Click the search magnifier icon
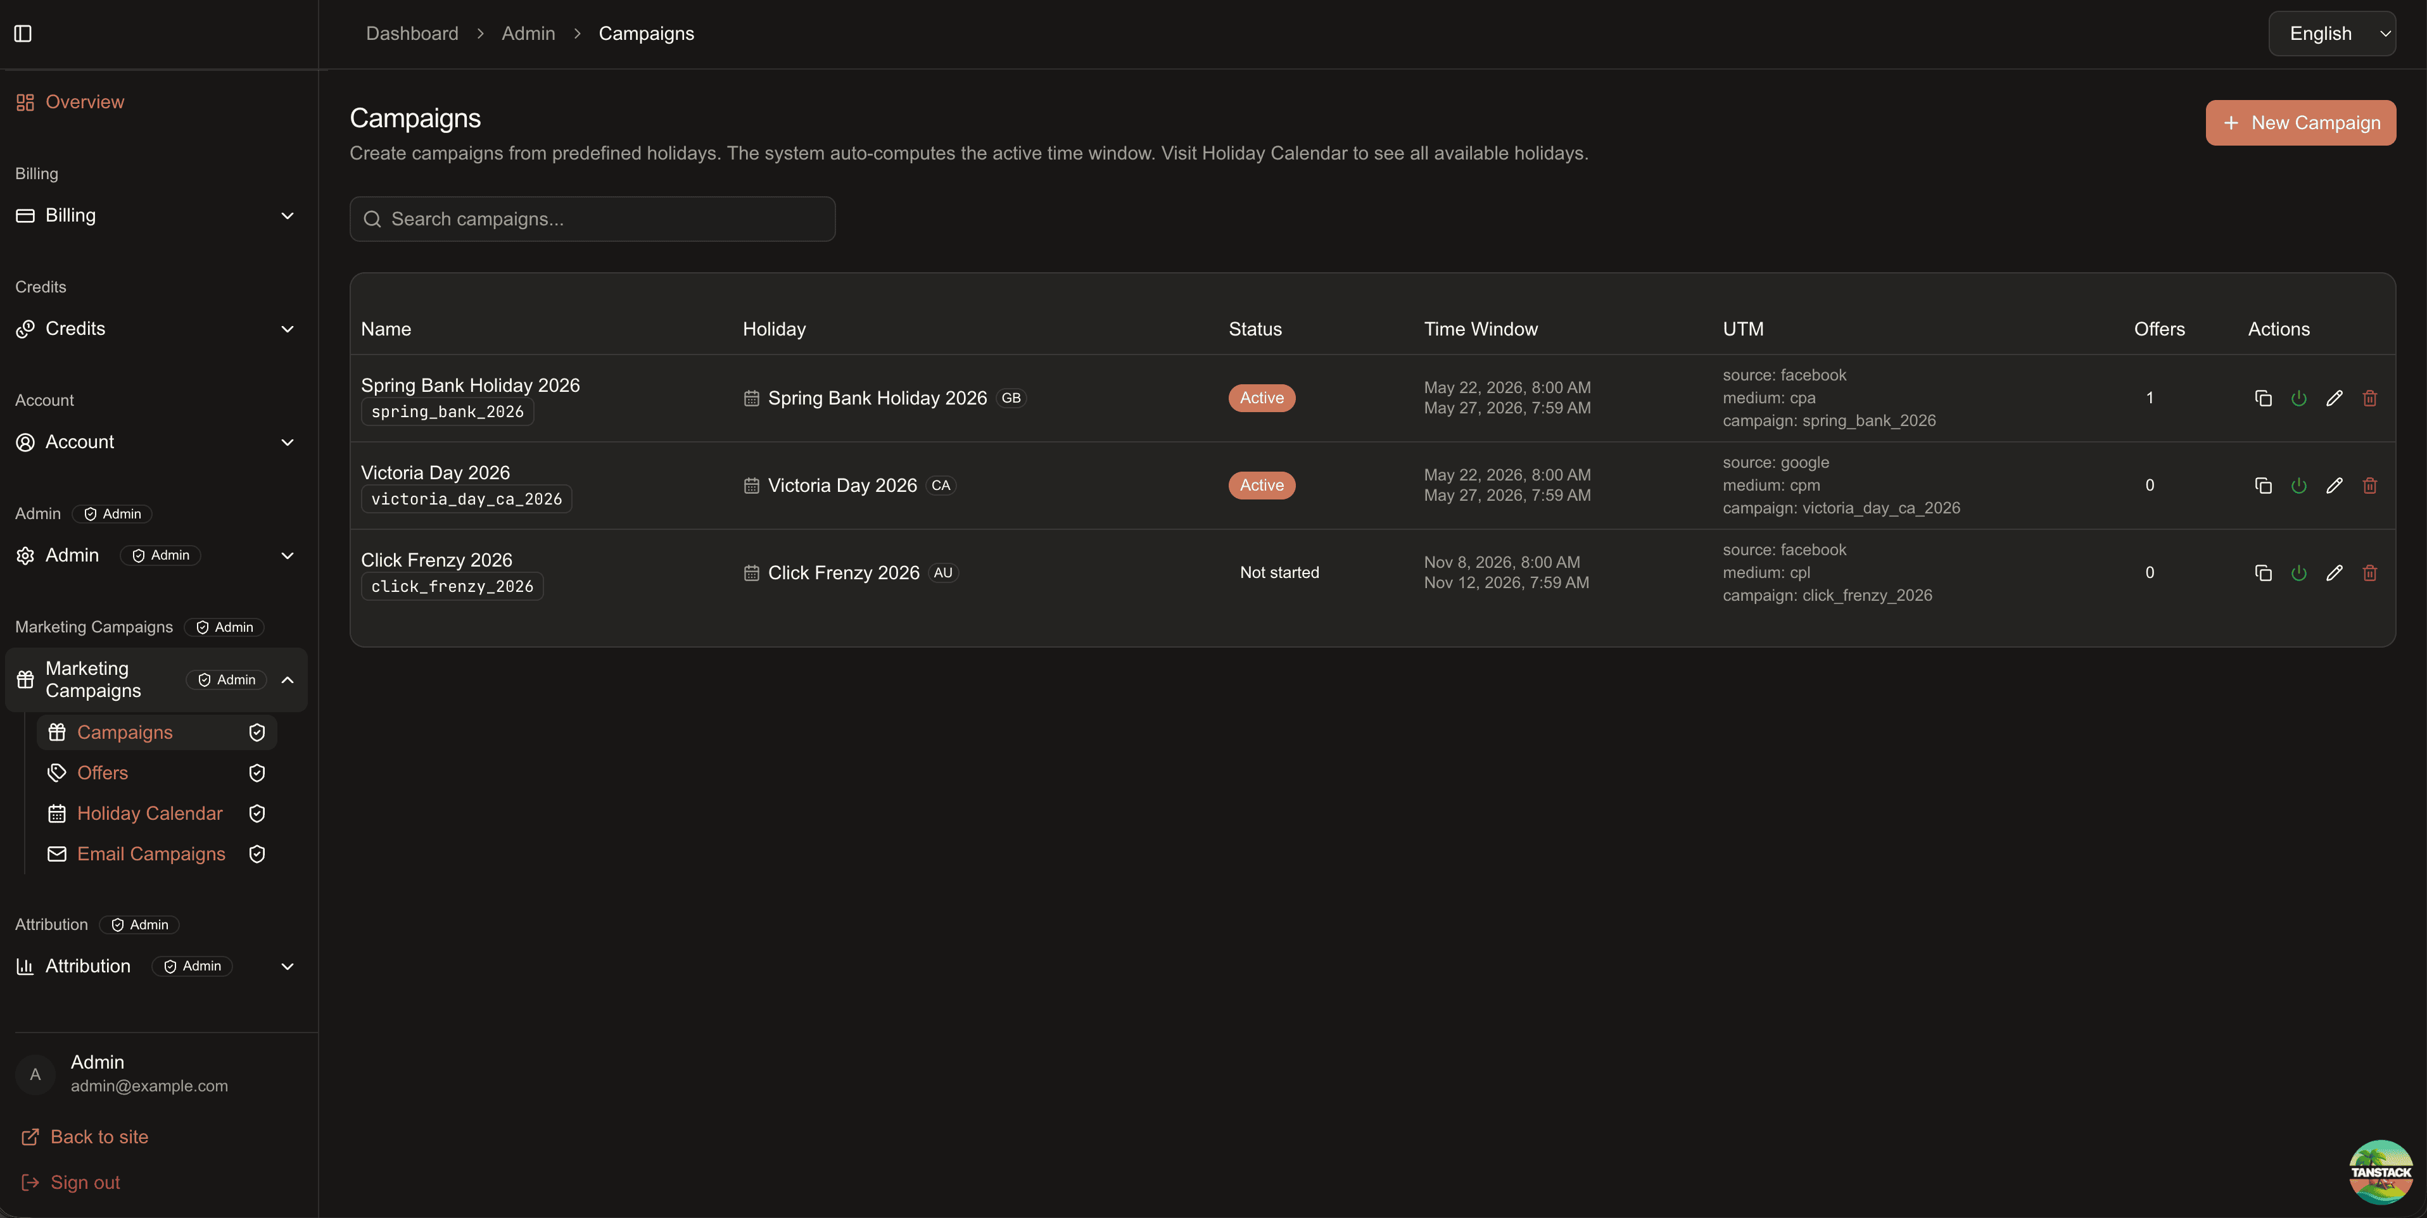The width and height of the screenshot is (2427, 1218). [372, 220]
